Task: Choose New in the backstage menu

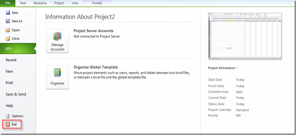Action: 10,71
